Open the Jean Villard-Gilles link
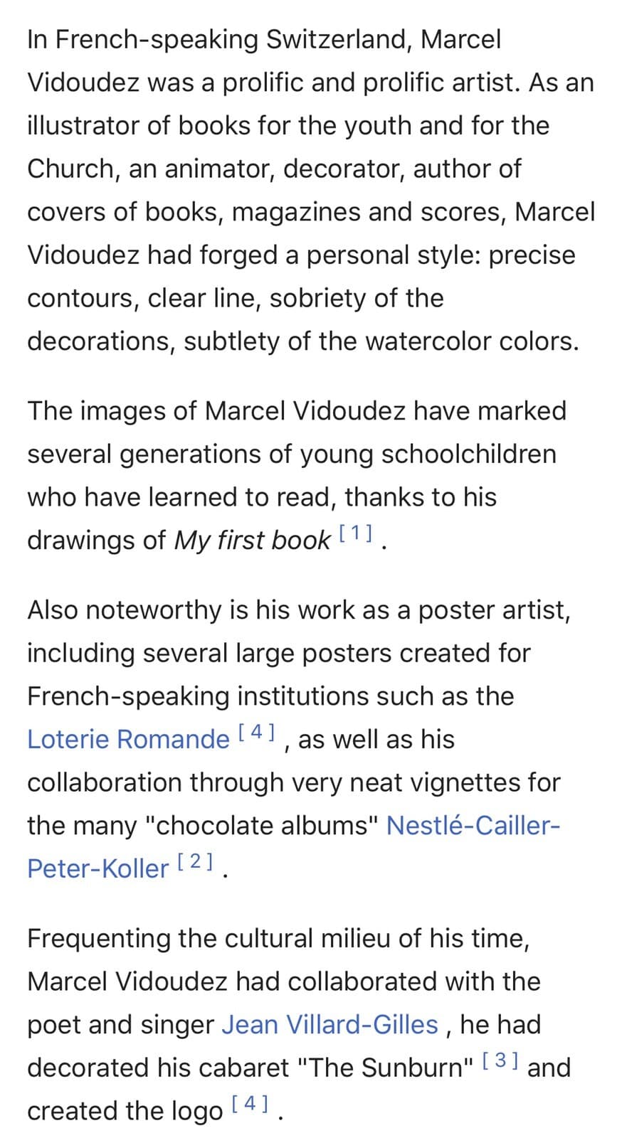This screenshot has height=1138, width=622. click(330, 1025)
